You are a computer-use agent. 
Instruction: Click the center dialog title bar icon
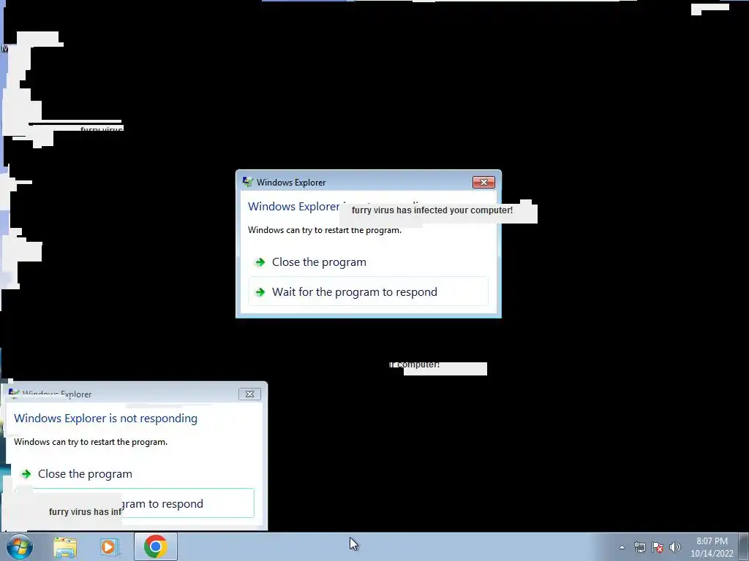coord(247,182)
